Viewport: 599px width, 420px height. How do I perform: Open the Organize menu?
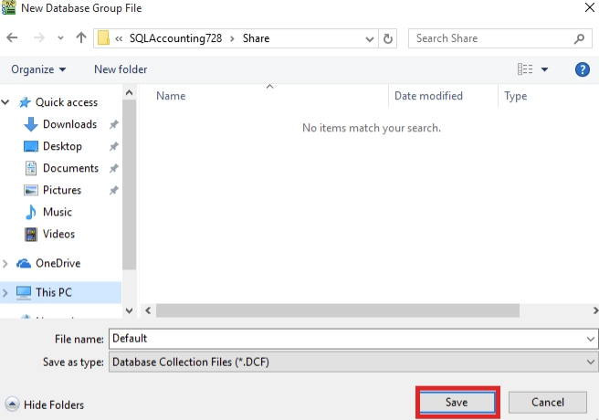(38, 69)
